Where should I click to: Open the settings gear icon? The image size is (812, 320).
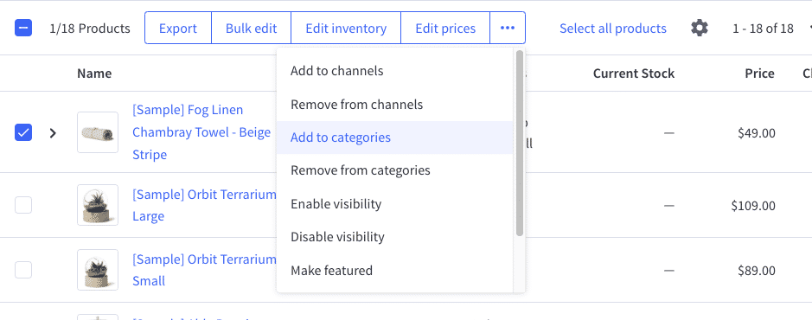[x=699, y=28]
